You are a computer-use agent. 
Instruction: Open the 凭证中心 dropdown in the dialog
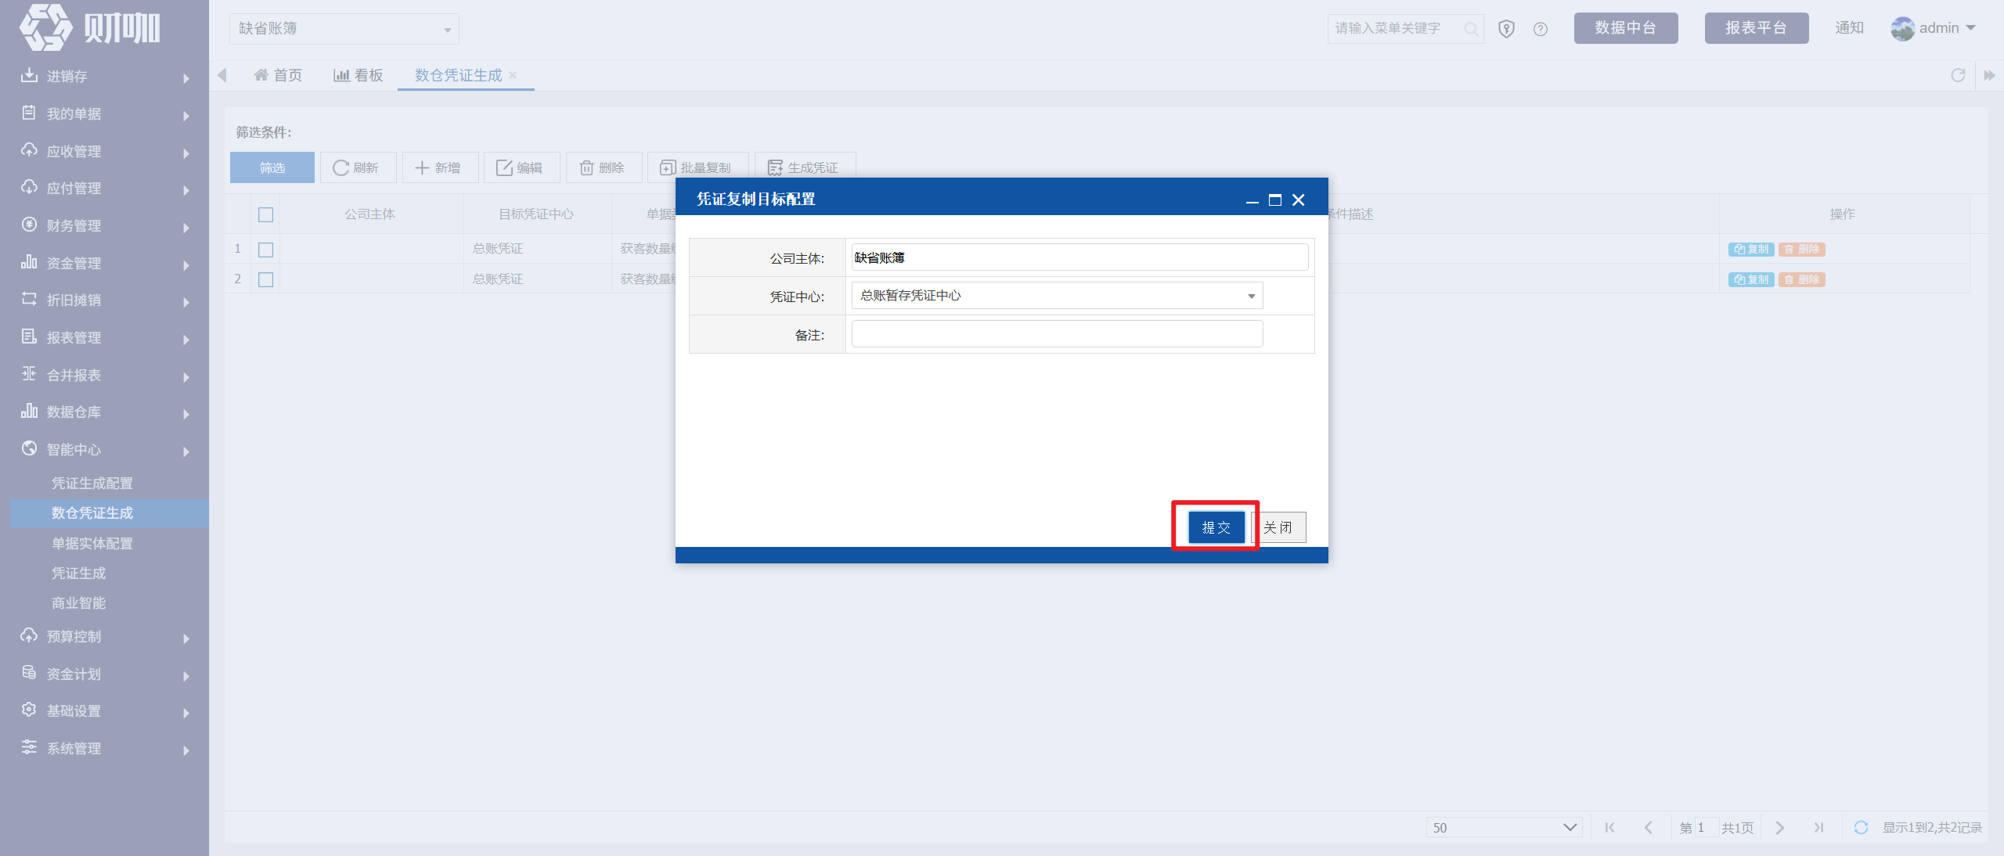tap(1057, 296)
